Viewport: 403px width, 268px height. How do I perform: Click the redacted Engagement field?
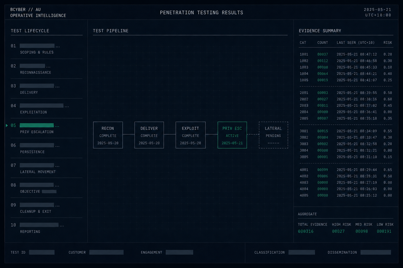pyautogui.click(x=179, y=252)
